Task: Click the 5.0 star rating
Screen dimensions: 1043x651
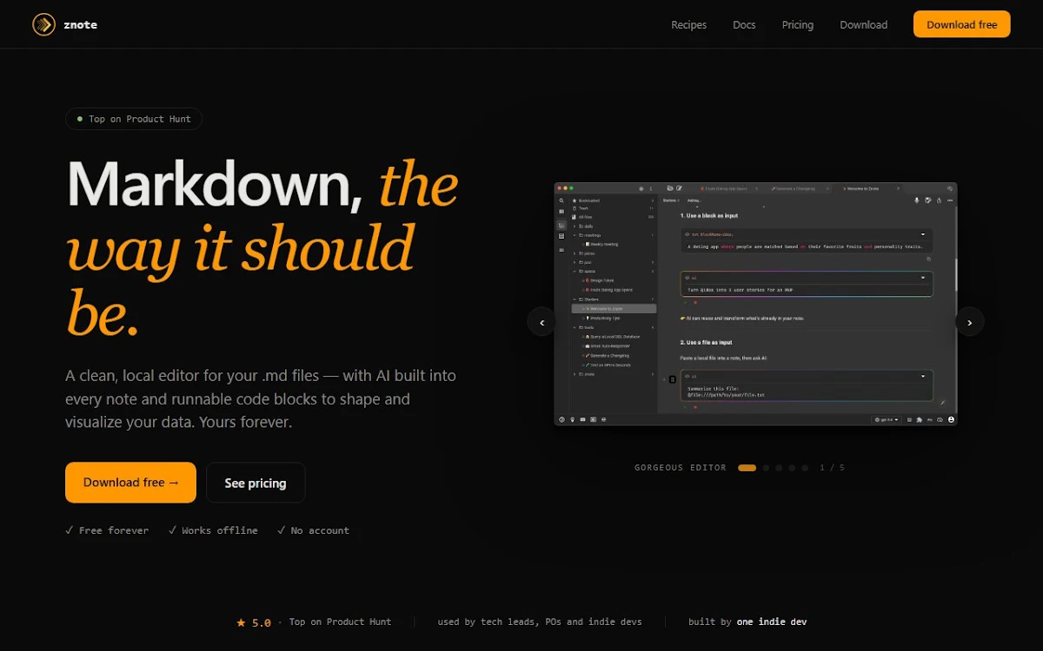Action: point(254,622)
